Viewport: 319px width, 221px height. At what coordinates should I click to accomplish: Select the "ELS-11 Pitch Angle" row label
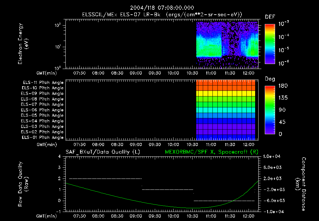coord(43,83)
